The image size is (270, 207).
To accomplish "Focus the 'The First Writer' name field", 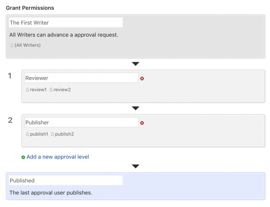I will click(x=66, y=23).
